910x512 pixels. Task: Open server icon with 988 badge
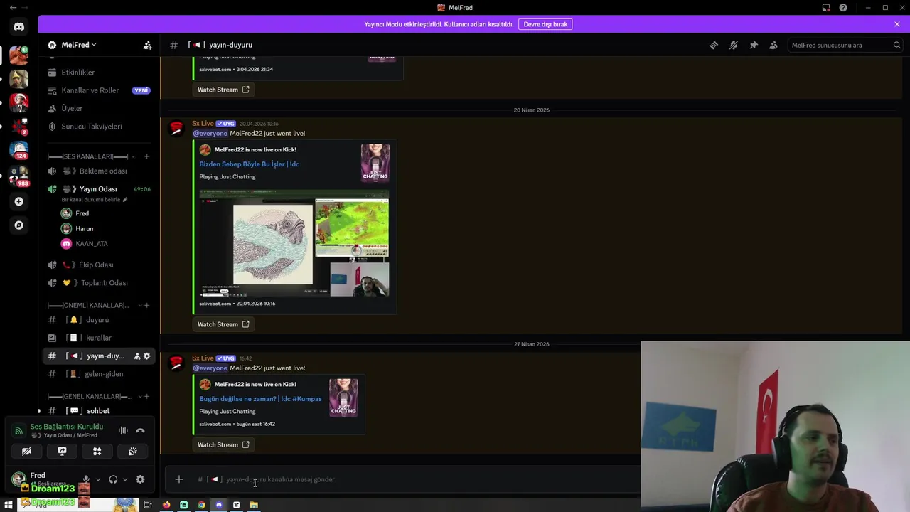[19, 176]
